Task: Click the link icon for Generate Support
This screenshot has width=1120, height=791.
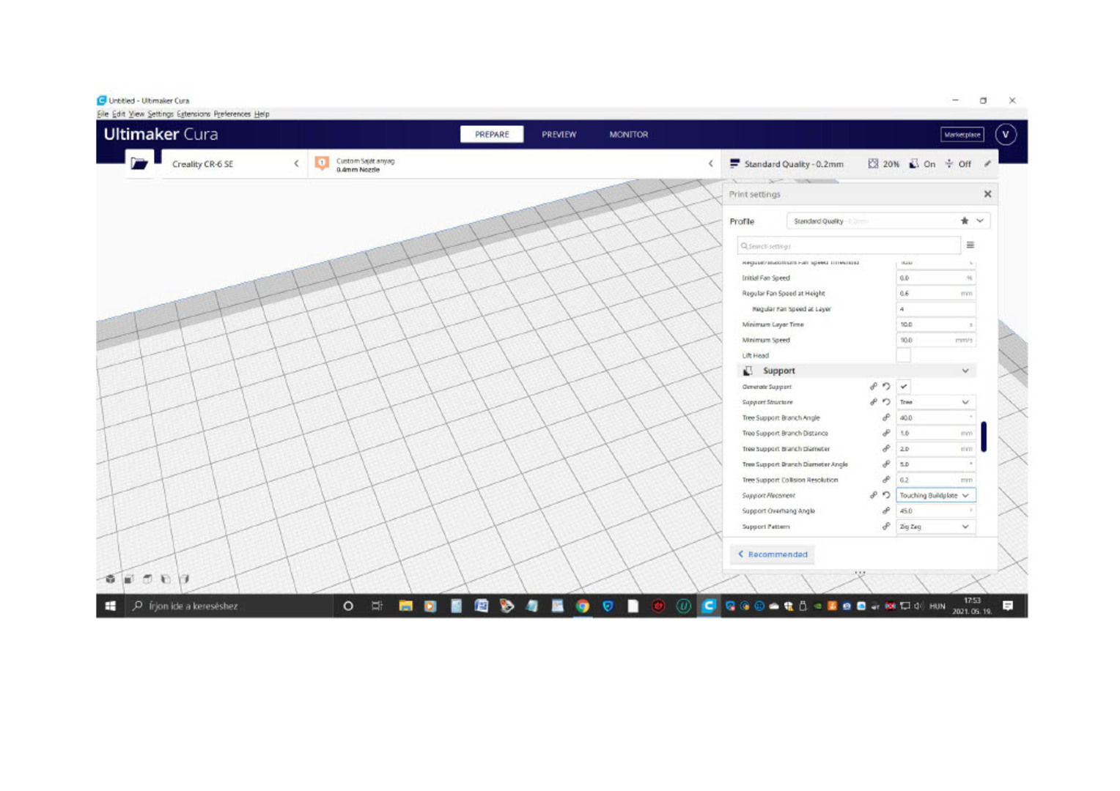Action: click(874, 387)
